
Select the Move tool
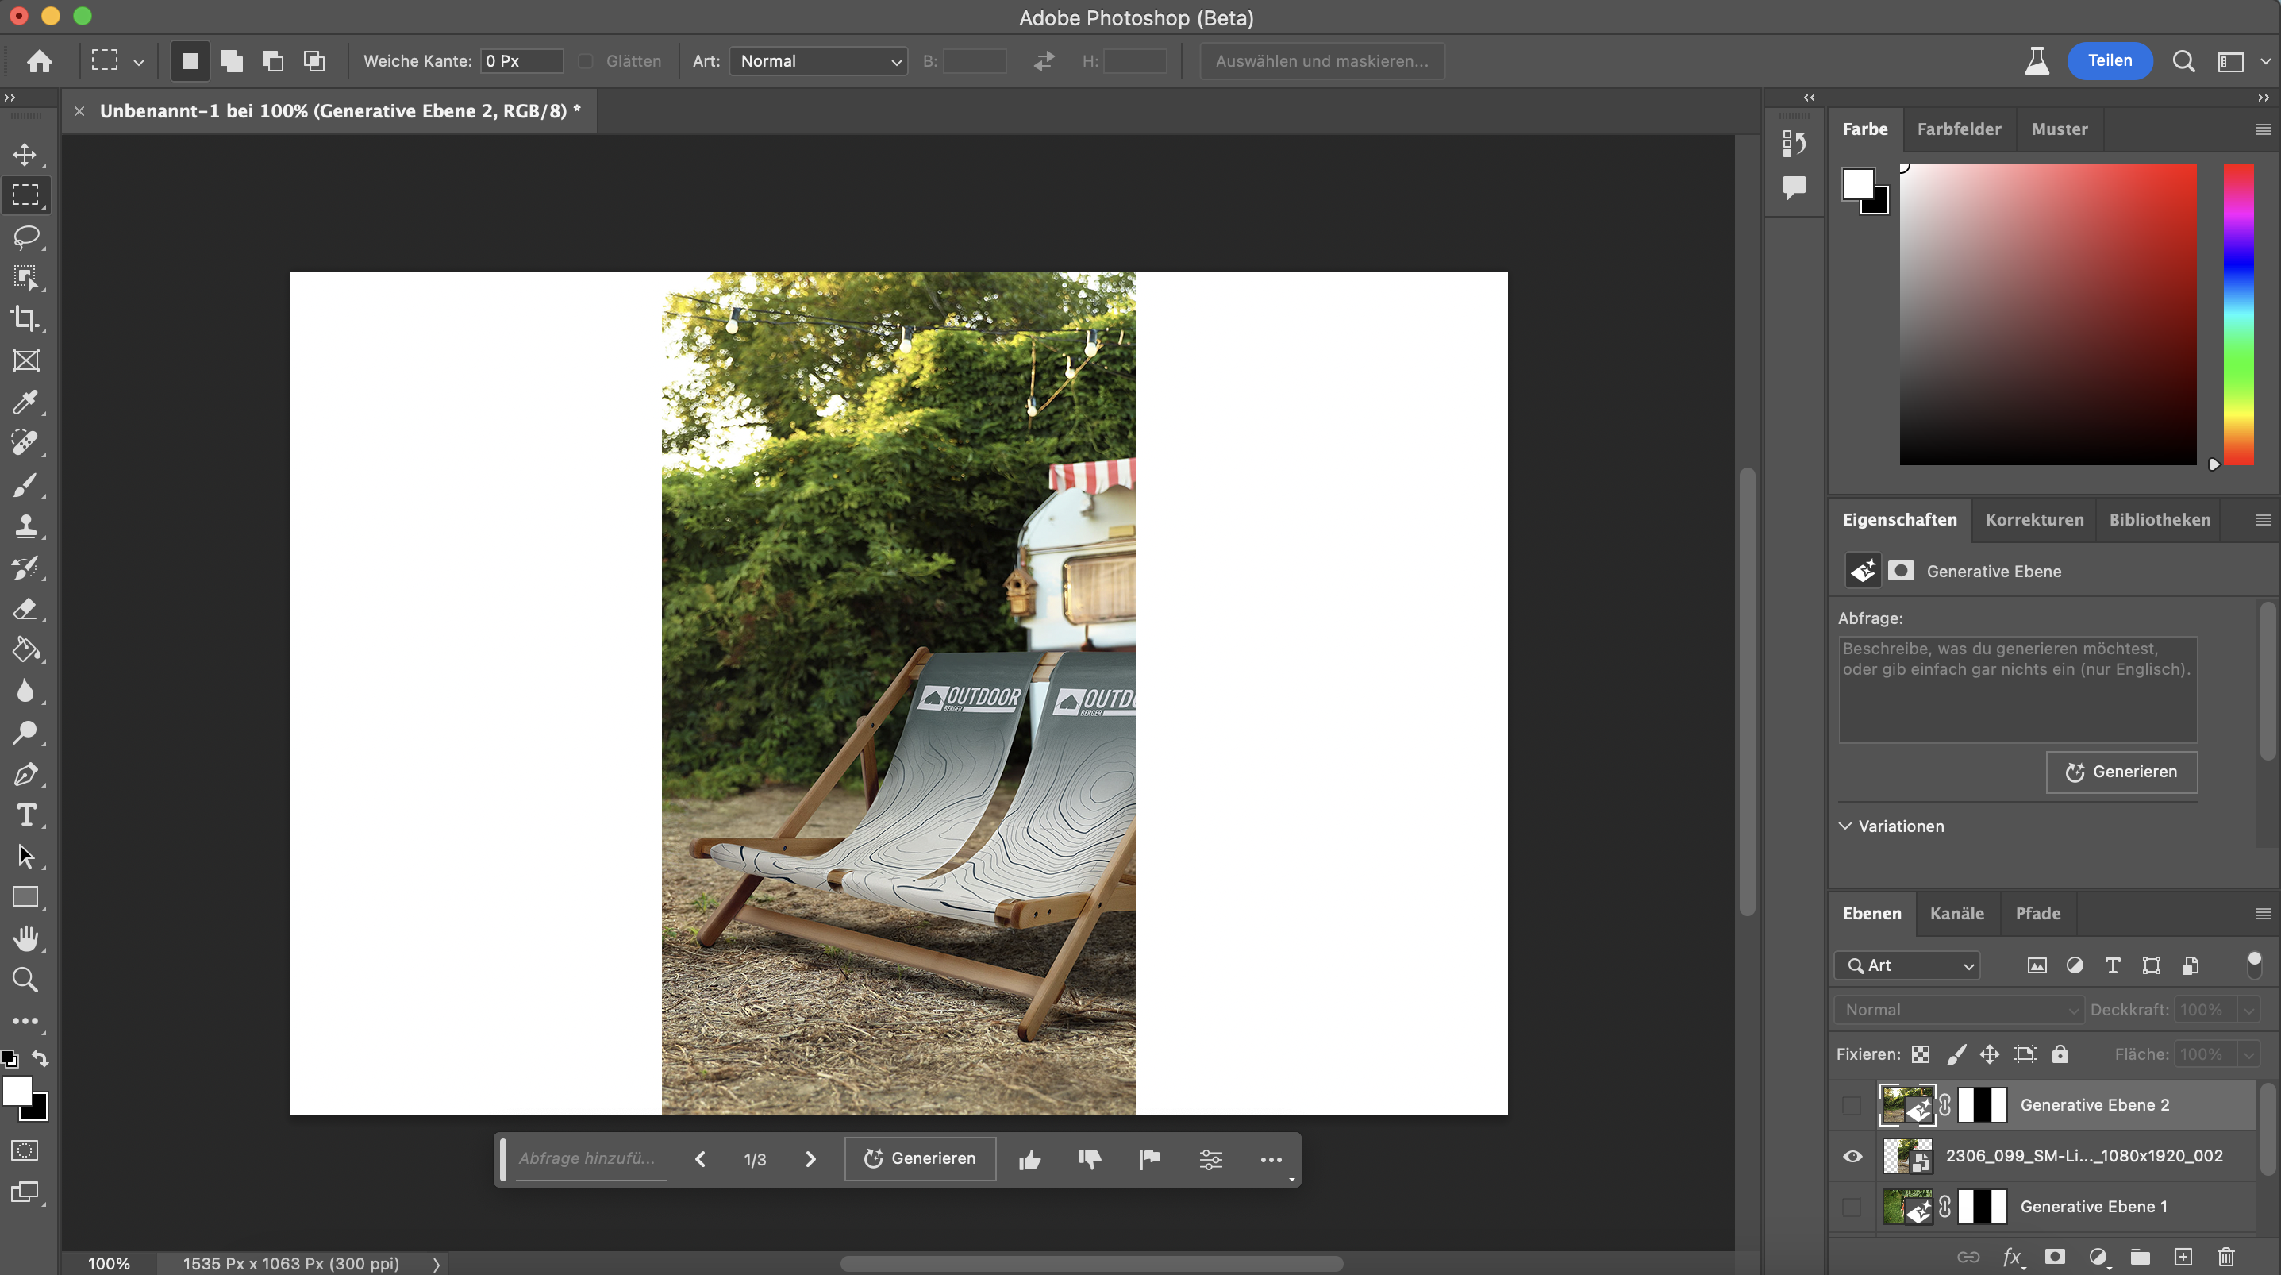(25, 153)
